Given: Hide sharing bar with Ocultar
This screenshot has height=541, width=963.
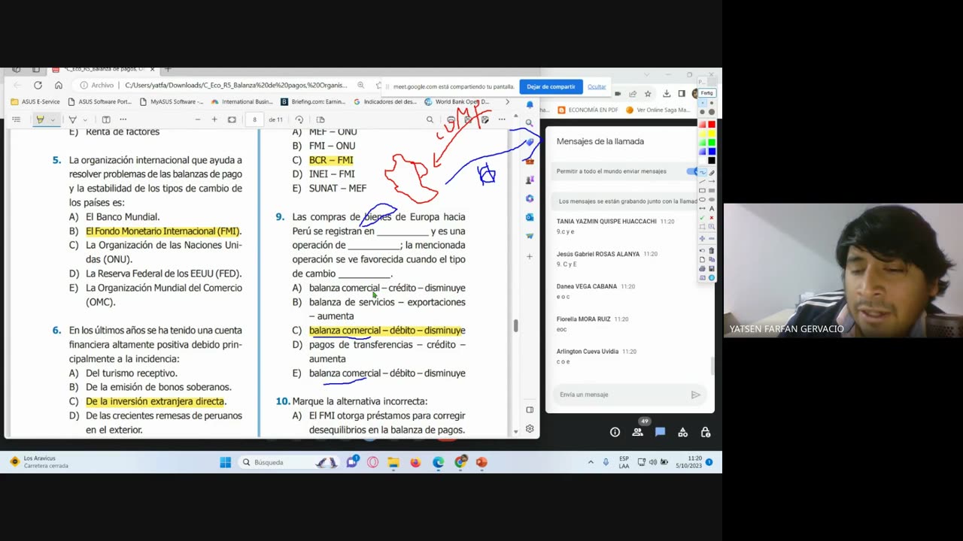Looking at the screenshot, I should point(597,86).
